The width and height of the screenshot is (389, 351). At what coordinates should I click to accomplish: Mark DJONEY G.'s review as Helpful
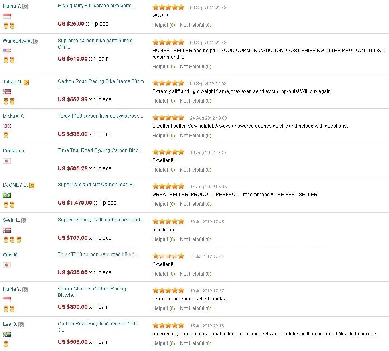tap(164, 204)
